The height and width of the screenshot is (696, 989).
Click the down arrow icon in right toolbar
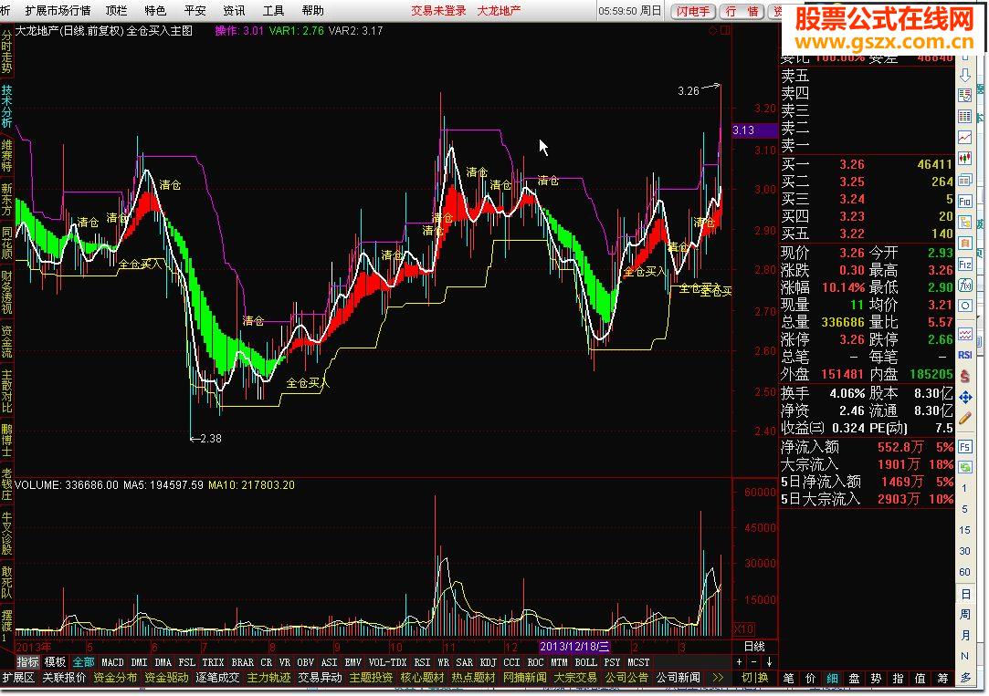pyautogui.click(x=965, y=76)
